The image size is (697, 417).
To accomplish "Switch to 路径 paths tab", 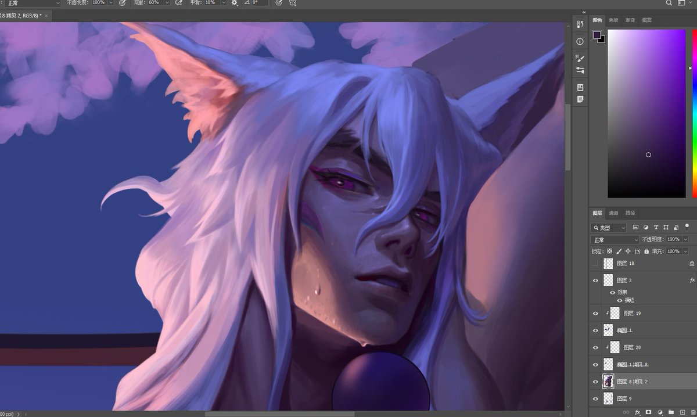I will click(x=630, y=213).
